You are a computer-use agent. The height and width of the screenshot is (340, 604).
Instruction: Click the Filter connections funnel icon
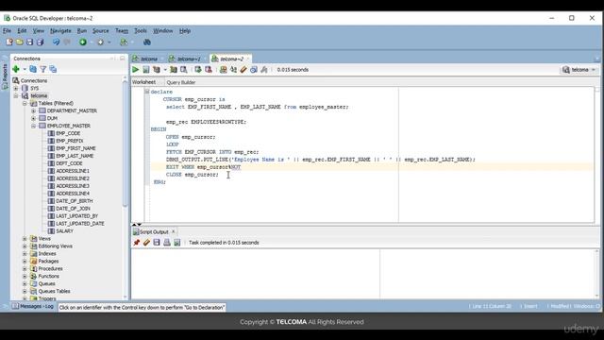coord(43,69)
